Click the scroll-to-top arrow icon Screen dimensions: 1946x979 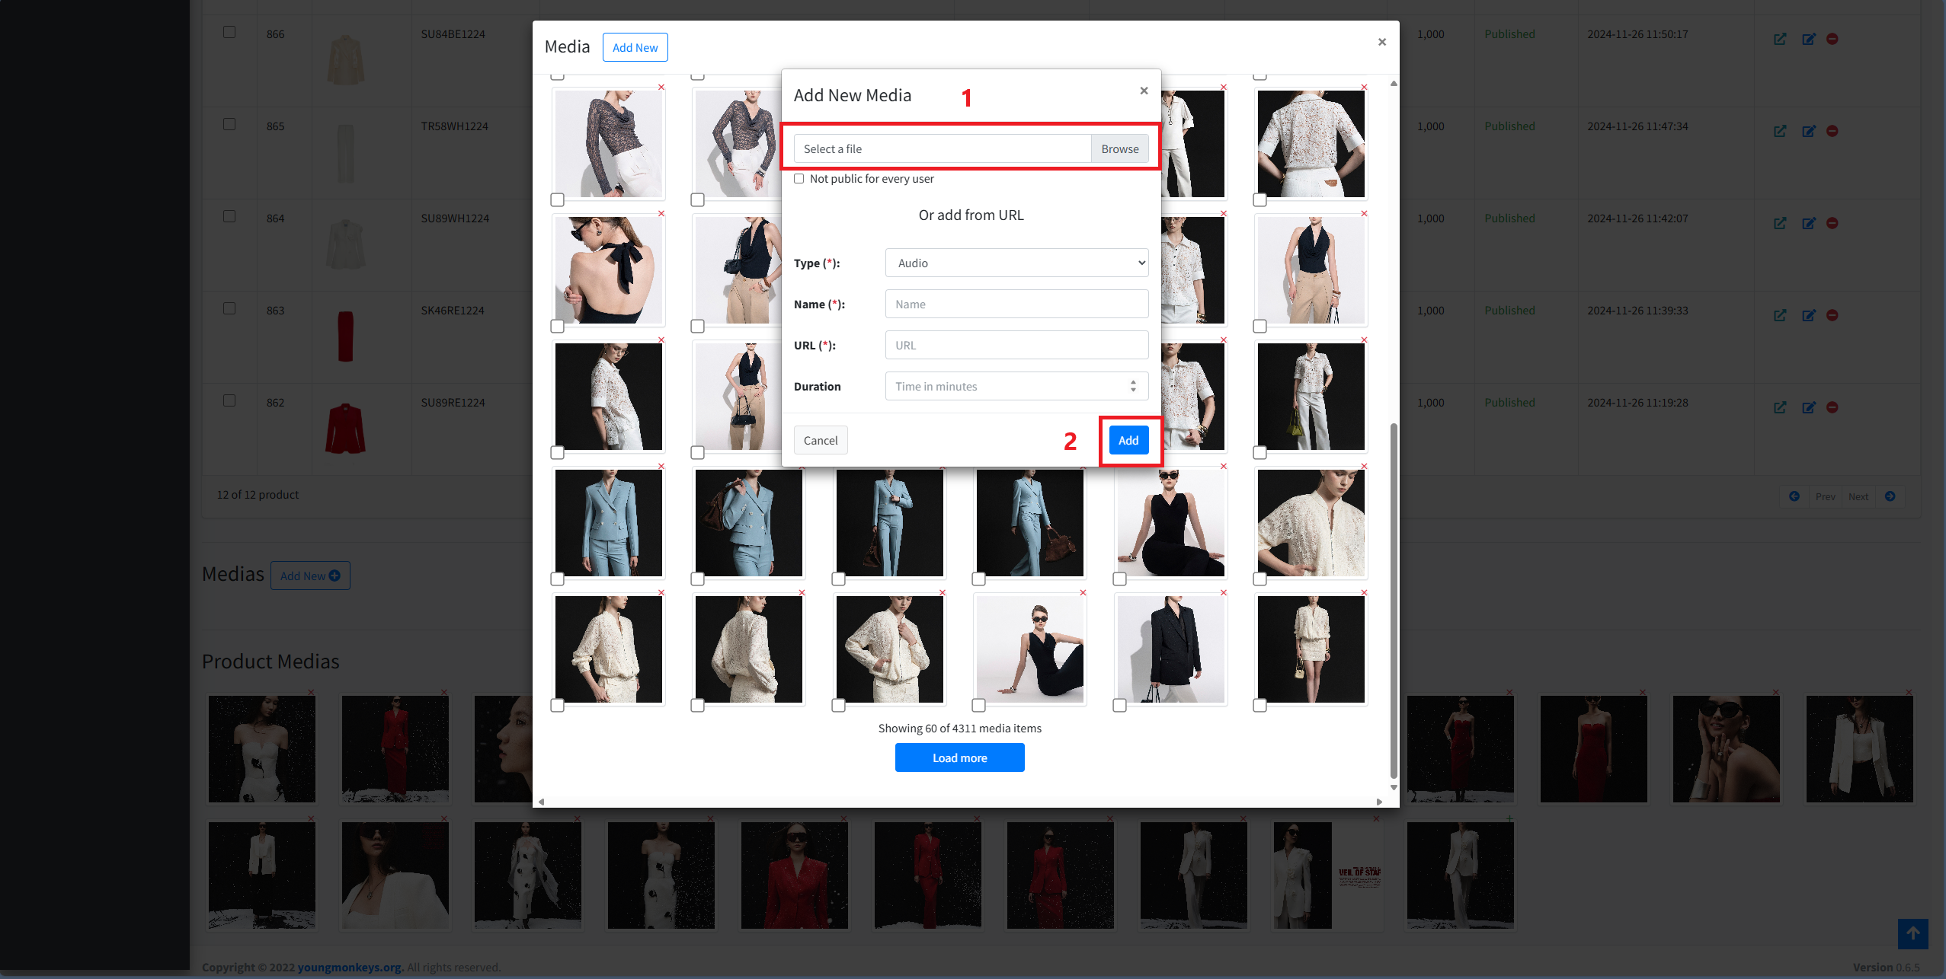[x=1912, y=933]
